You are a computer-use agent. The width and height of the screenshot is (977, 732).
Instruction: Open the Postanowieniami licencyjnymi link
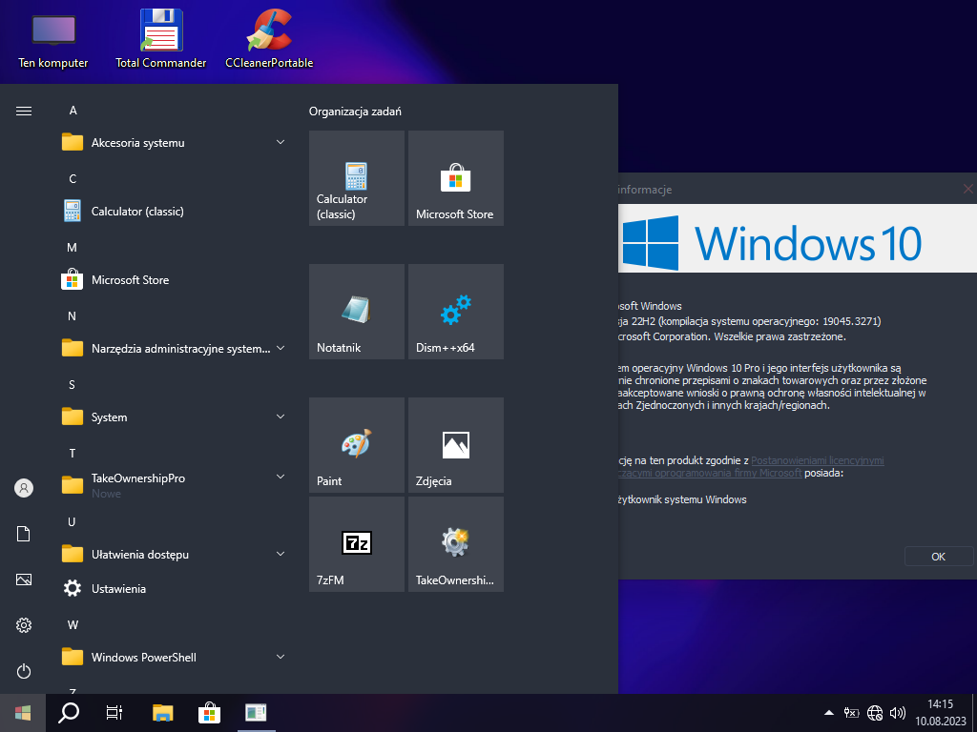[x=817, y=460]
